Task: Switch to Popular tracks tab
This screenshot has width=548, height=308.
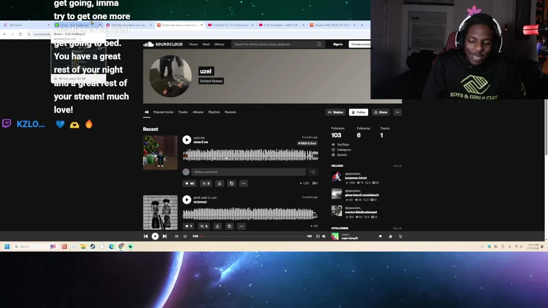Action: pyautogui.click(x=164, y=112)
